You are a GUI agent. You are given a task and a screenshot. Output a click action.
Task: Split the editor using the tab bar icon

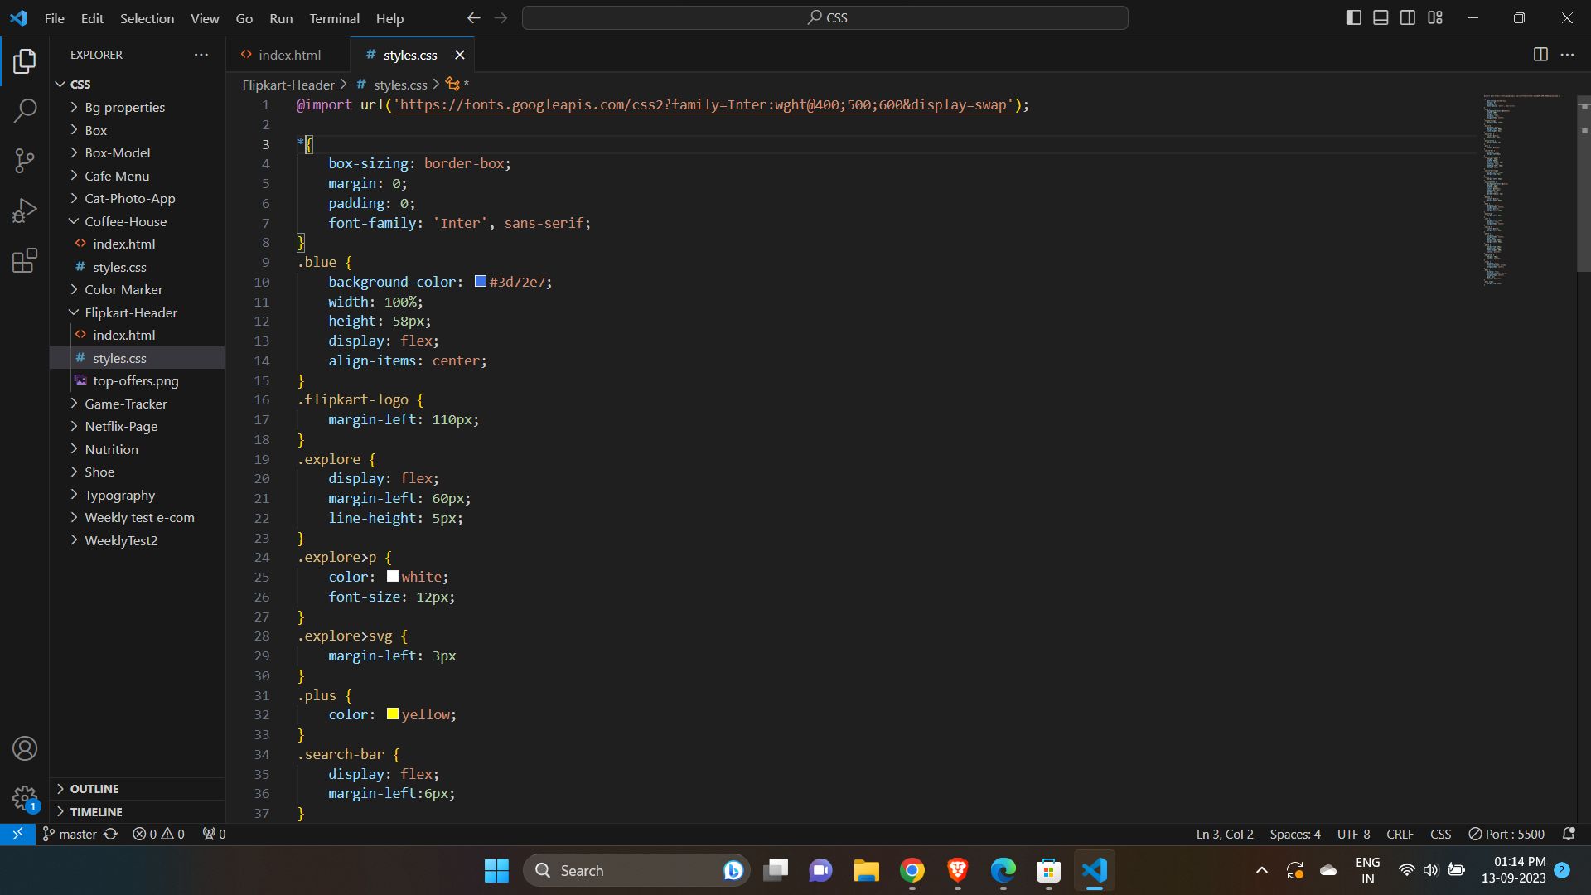coord(1540,55)
